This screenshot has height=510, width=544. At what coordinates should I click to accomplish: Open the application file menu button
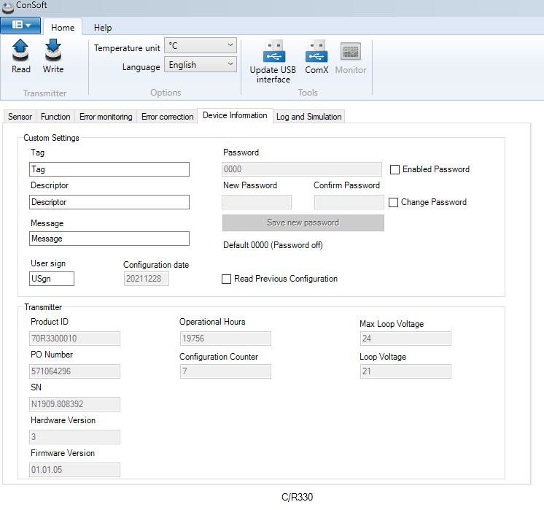coord(20,26)
